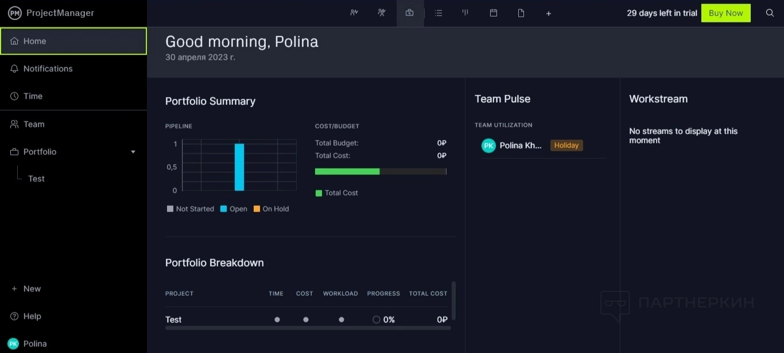Click the plus icon in top toolbar
This screenshot has height=353, width=784.
549,13
